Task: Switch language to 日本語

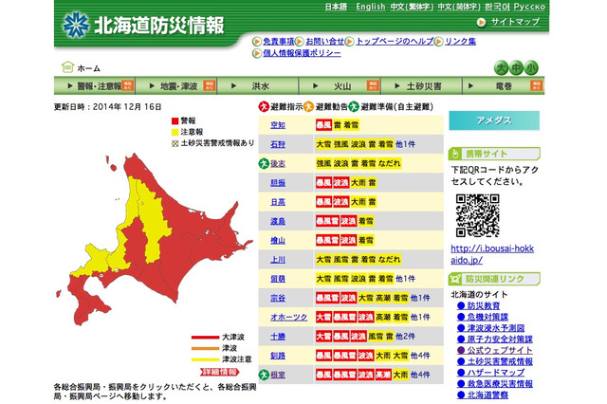Action: coord(336,7)
